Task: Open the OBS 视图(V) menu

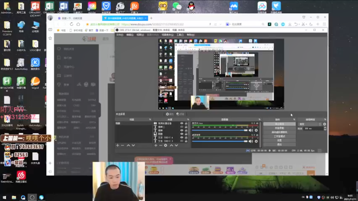Action: (140, 35)
